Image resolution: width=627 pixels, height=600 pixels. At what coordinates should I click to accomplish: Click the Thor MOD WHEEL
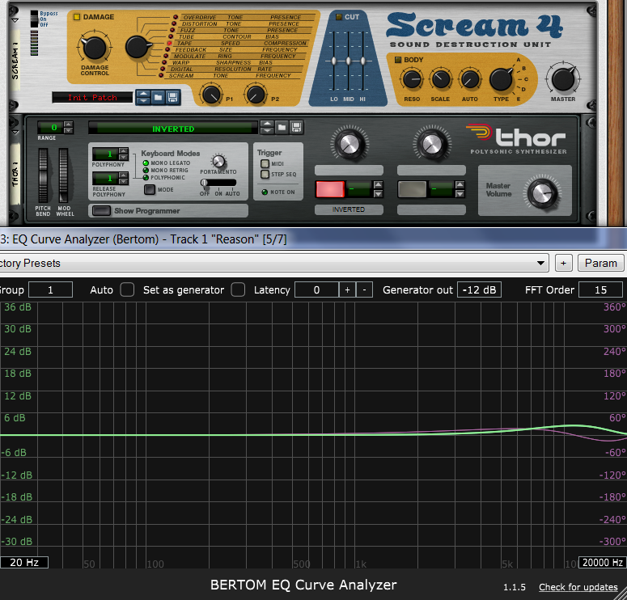[63, 175]
